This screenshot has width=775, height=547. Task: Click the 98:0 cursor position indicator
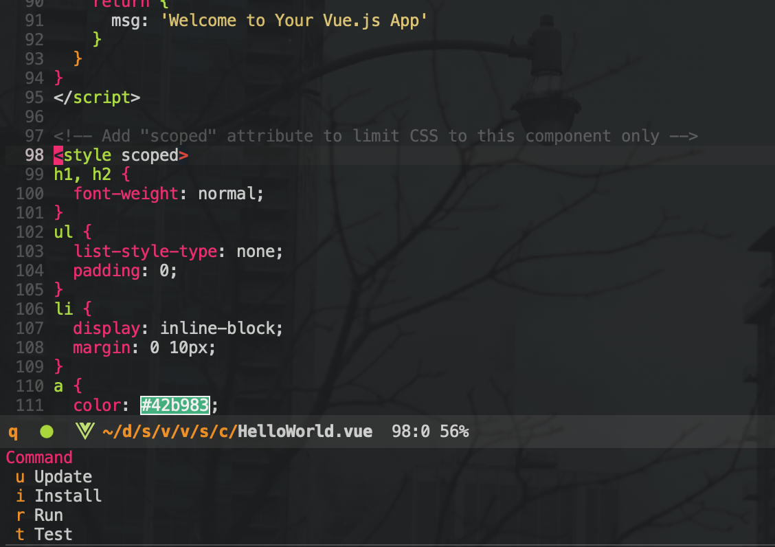tap(410, 432)
